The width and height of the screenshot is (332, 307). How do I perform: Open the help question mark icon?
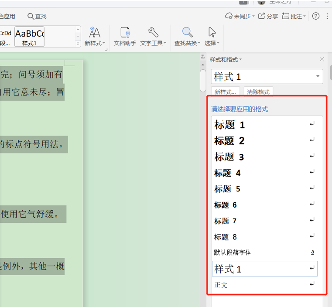click(x=316, y=16)
